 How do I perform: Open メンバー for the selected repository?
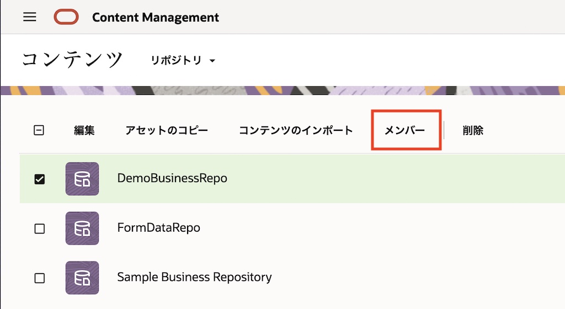tap(405, 131)
